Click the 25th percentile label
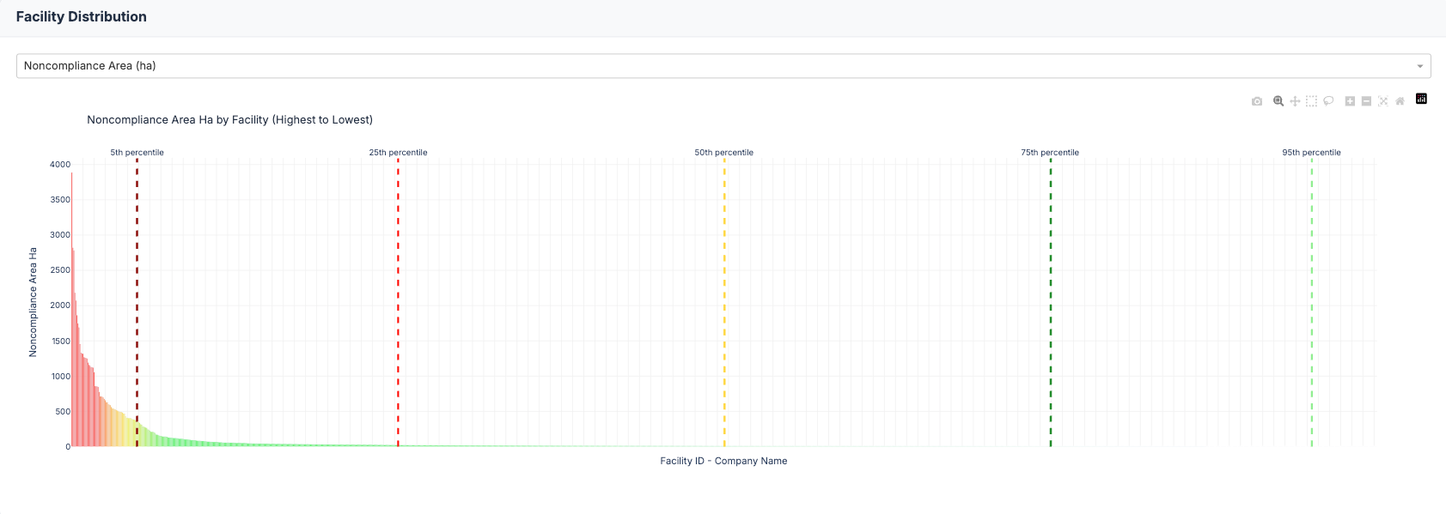Viewport: 1446px width, 514px height. [398, 153]
